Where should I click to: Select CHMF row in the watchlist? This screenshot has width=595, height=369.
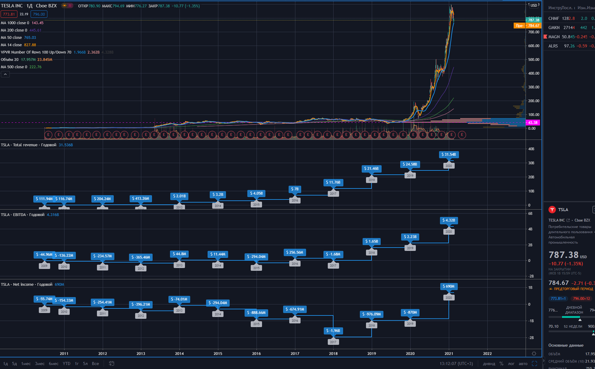click(x=569, y=18)
